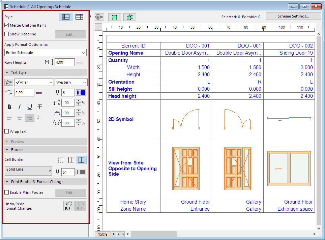This screenshot has height=240, width=325.
Task: Select the flat table style icon
Action: coord(80,16)
